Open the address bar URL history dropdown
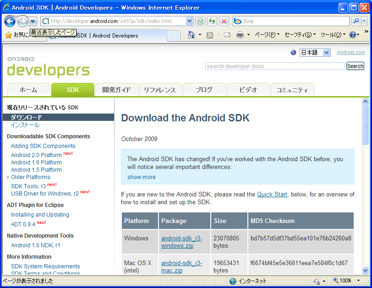372x288 pixels. pyautogui.click(x=189, y=22)
